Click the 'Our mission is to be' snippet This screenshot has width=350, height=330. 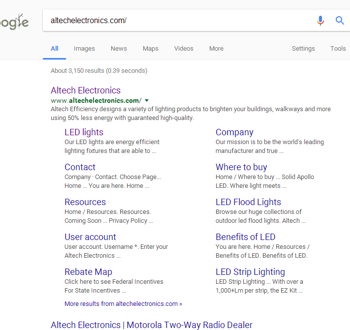coord(270,146)
